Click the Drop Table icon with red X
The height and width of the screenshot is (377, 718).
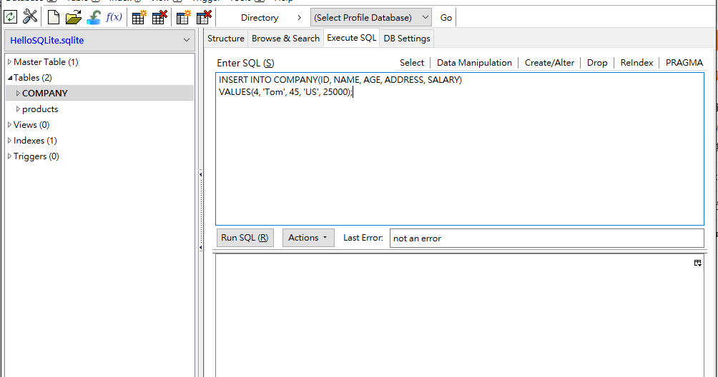(159, 17)
